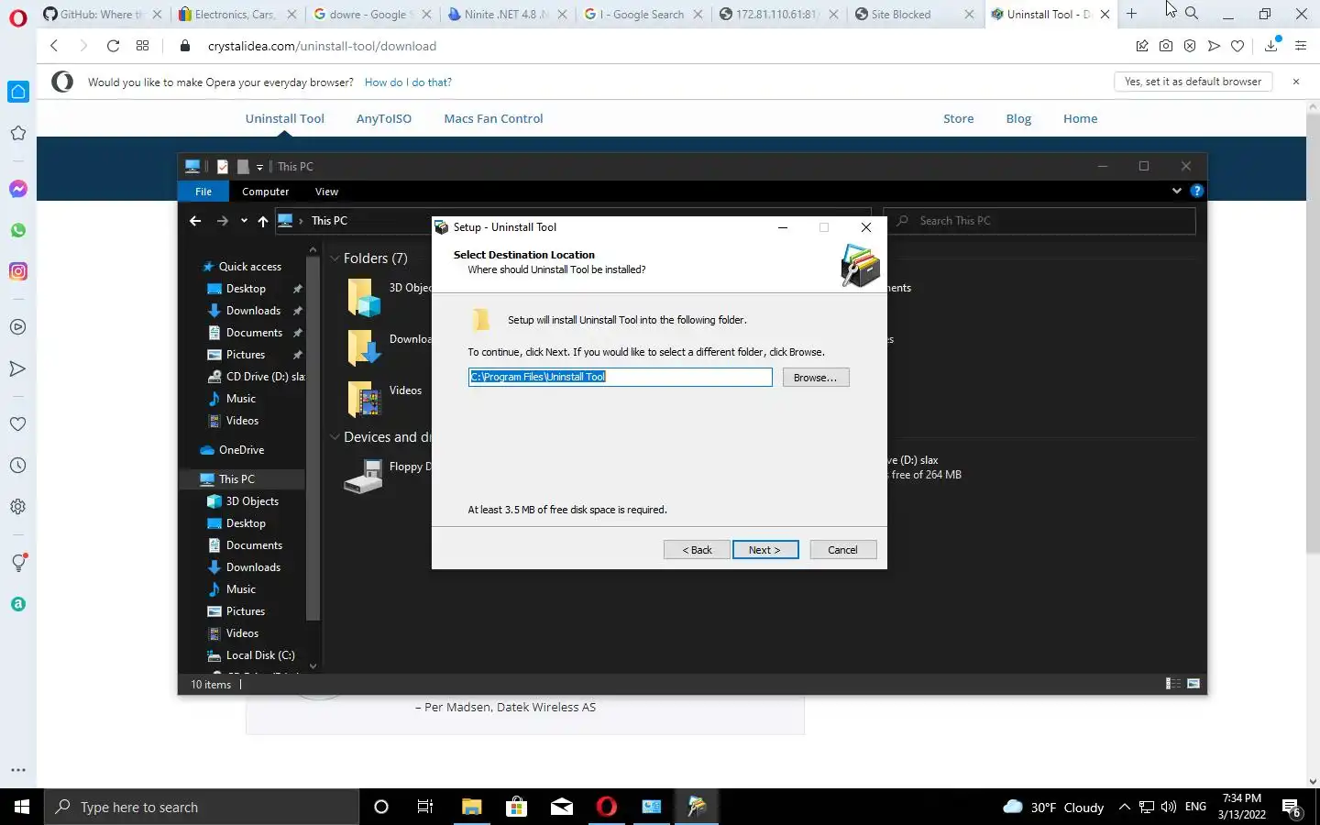Click the Windows taskbar search box
Image resolution: width=1320 pixels, height=825 pixels.
(x=202, y=807)
